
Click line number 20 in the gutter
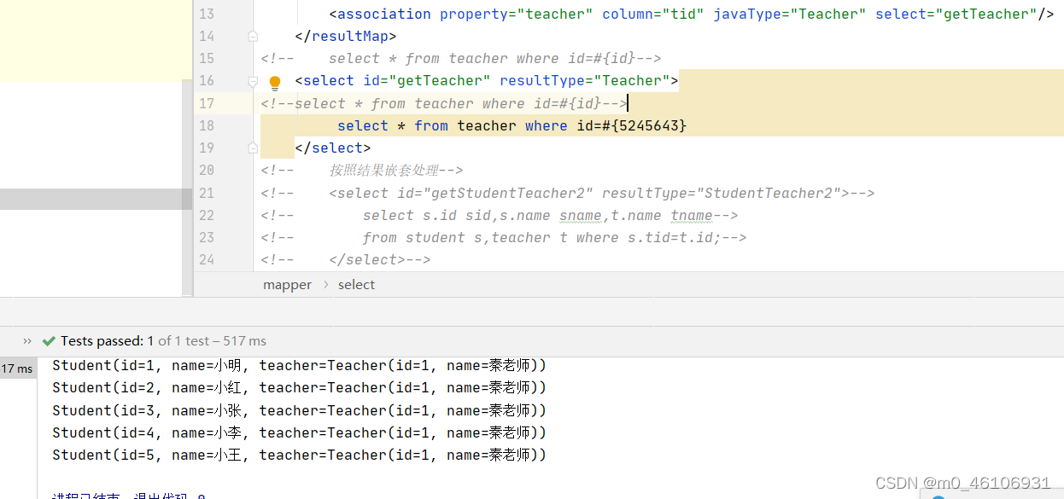click(x=206, y=170)
